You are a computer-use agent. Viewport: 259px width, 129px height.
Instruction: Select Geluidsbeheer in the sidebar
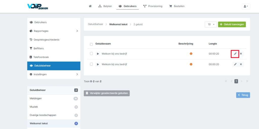click(54, 66)
